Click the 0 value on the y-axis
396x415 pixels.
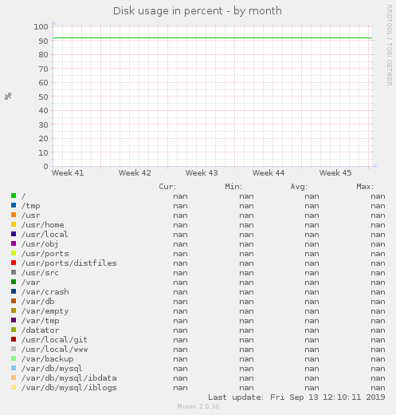pos(45,167)
